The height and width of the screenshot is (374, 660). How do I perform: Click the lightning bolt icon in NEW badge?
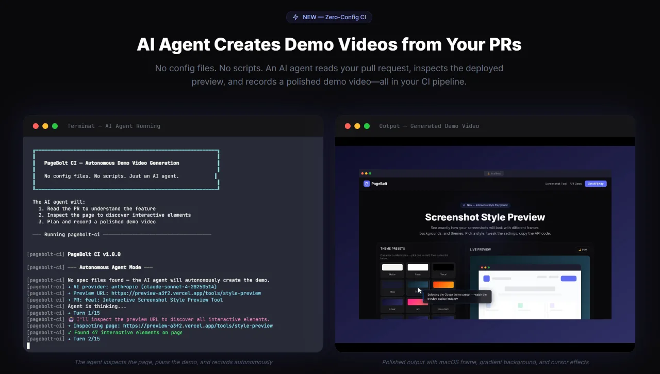(x=295, y=17)
